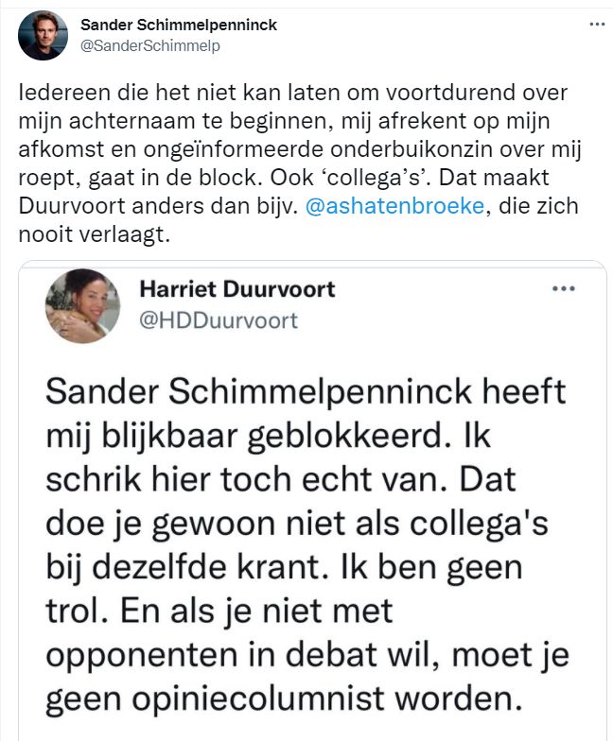Click Sander Schimmelpenninck's profile avatar
The image size is (613, 741).
tap(43, 35)
